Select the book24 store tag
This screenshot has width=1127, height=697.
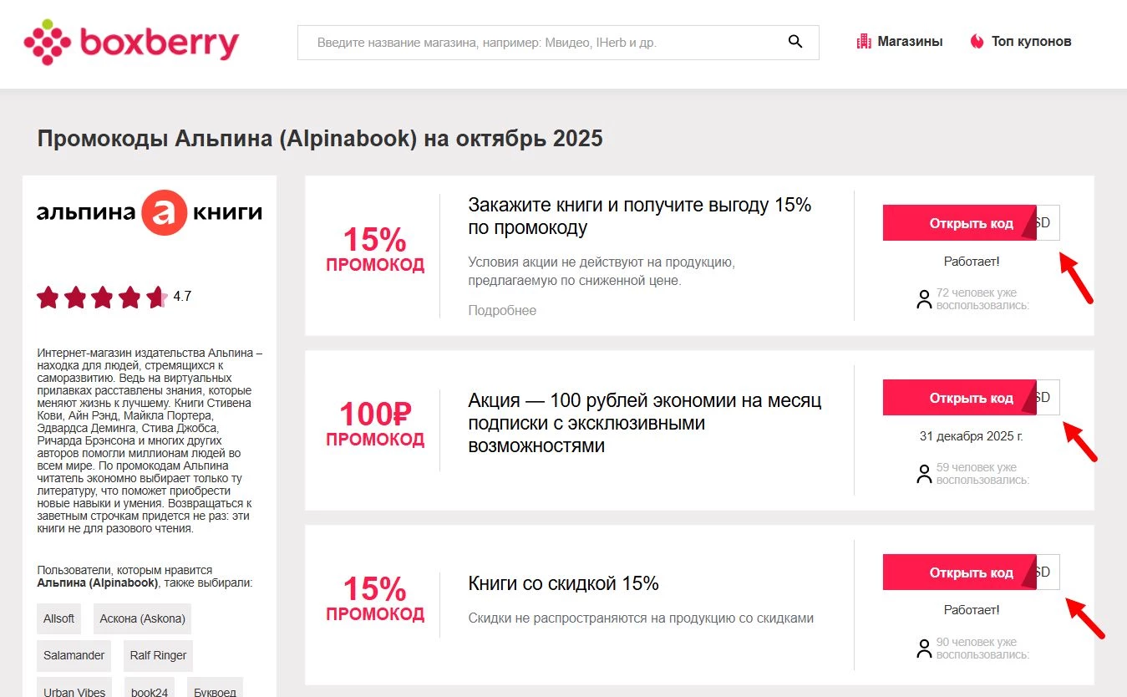(x=148, y=691)
